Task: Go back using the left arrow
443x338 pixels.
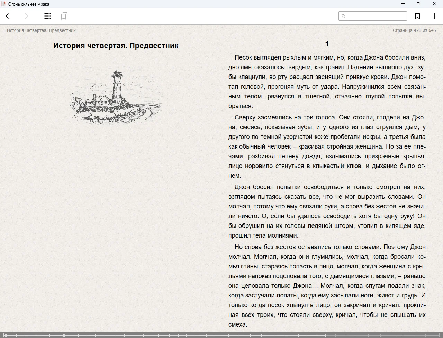Action: click(9, 16)
